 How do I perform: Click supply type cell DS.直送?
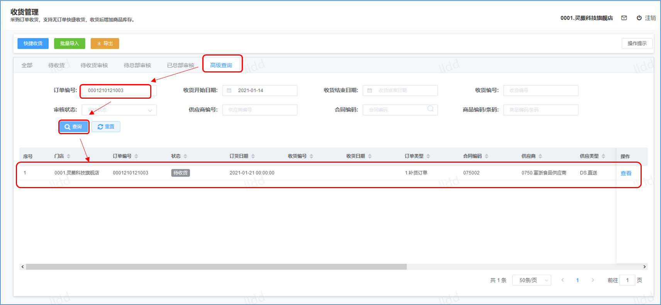coord(588,173)
